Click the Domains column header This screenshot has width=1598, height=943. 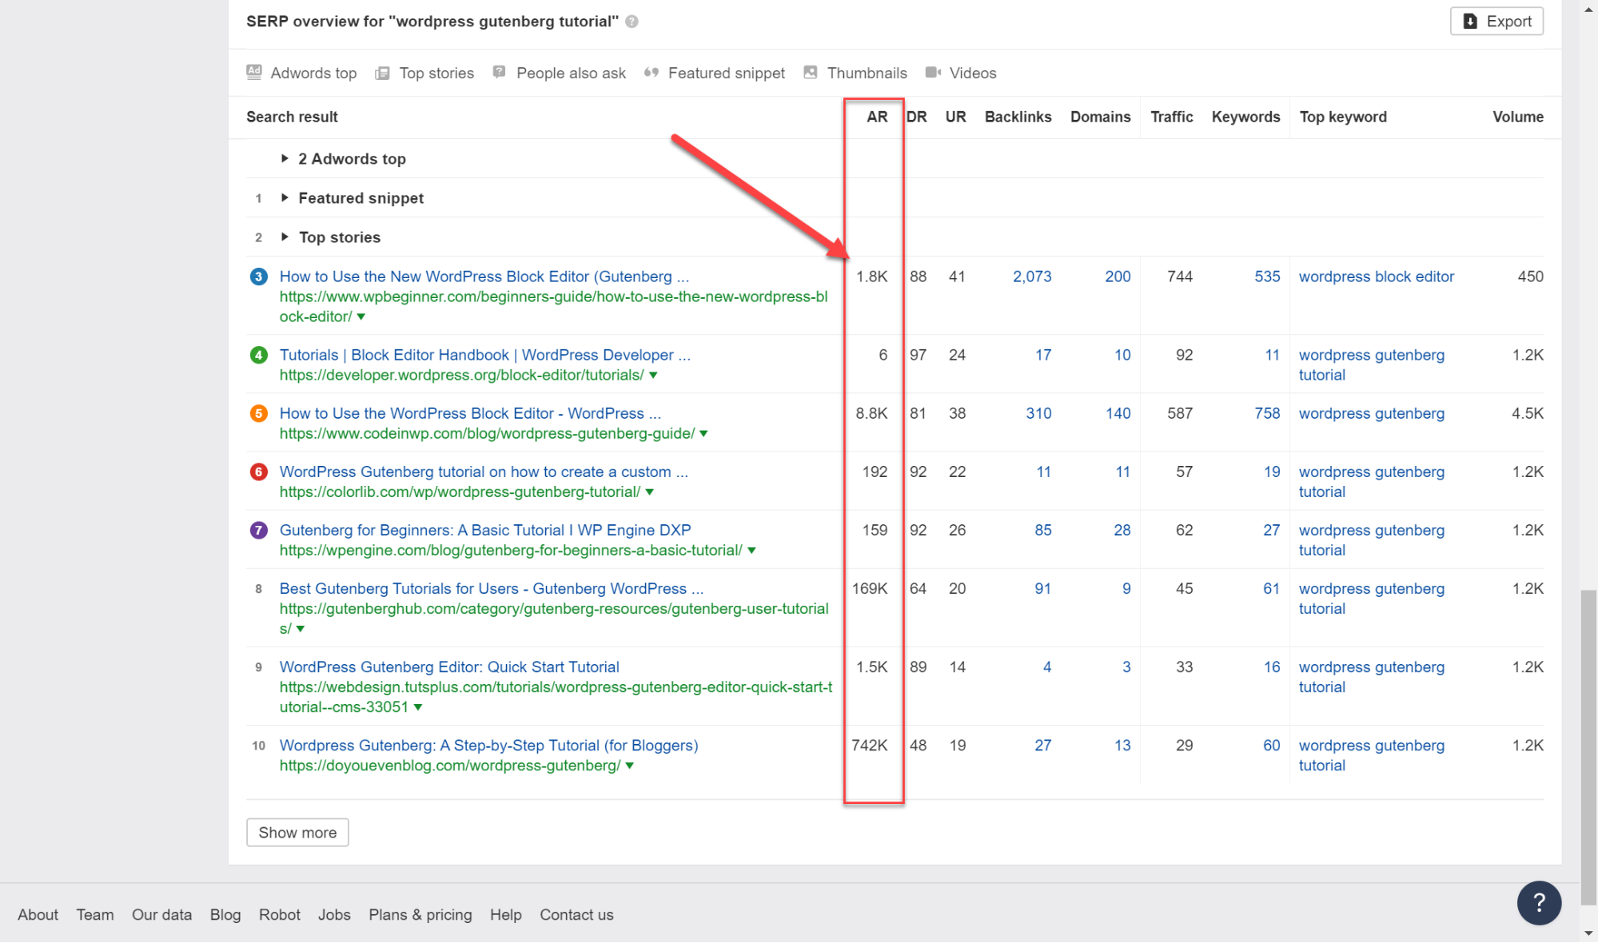tap(1101, 117)
